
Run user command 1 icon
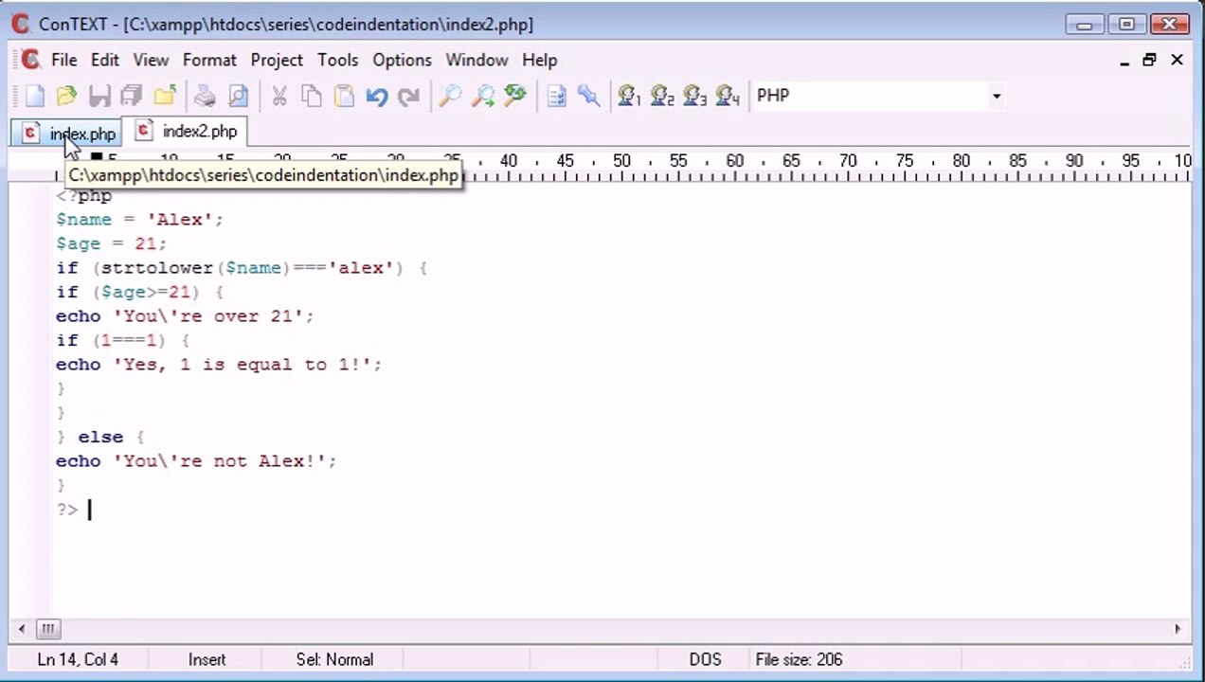pyautogui.click(x=629, y=96)
